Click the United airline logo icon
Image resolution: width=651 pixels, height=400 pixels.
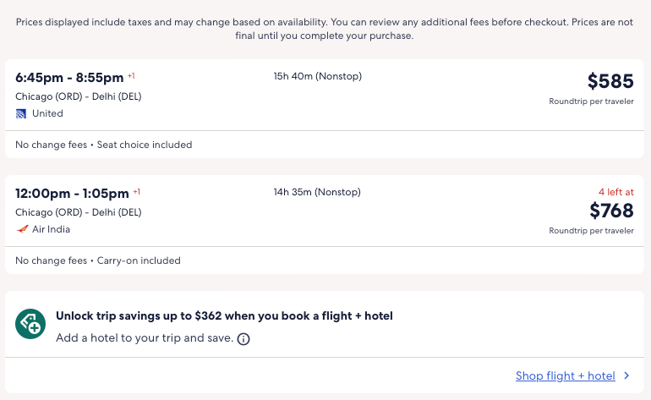22,113
